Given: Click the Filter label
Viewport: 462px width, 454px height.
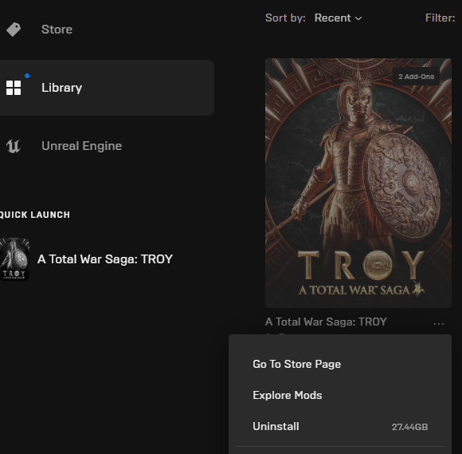Looking at the screenshot, I should point(440,18).
